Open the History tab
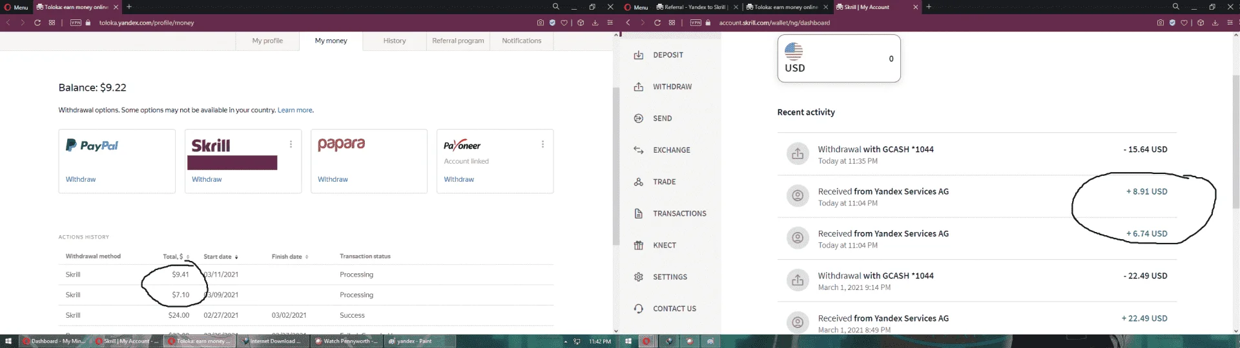 coord(395,41)
